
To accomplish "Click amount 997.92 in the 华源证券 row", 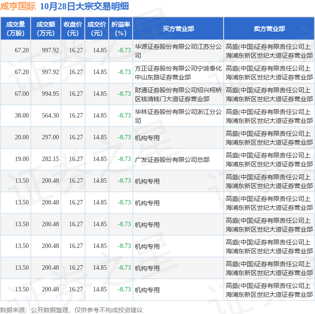I will coord(50,50).
